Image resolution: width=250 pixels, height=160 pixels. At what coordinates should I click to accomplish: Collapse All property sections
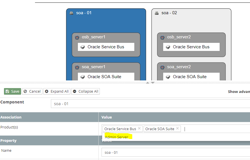[x=85, y=91]
